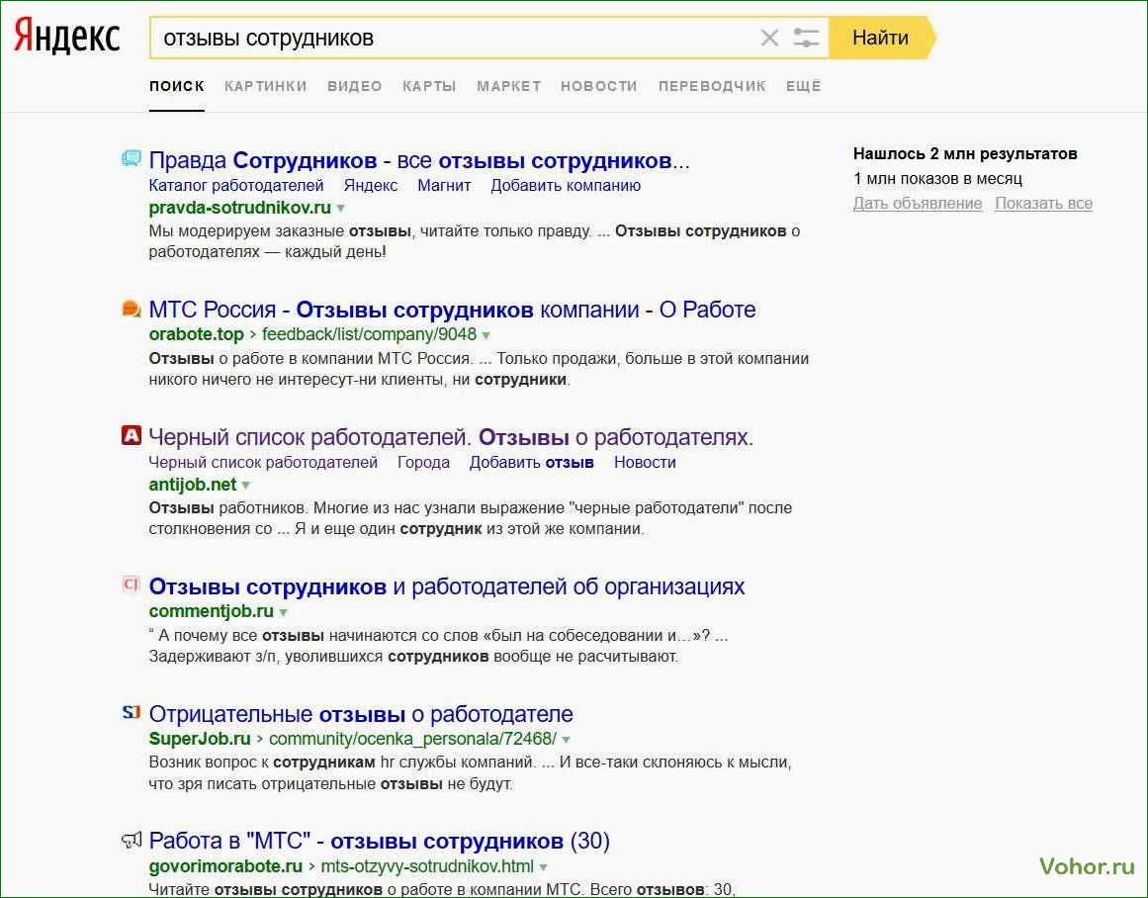Expand options arrow next to SuperJob.ru URL
The image size is (1148, 898).
(x=566, y=740)
